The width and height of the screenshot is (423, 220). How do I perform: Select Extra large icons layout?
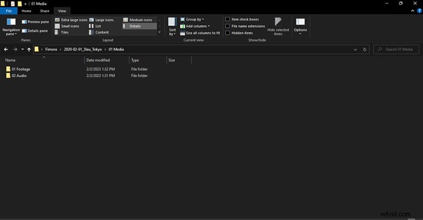71,20
